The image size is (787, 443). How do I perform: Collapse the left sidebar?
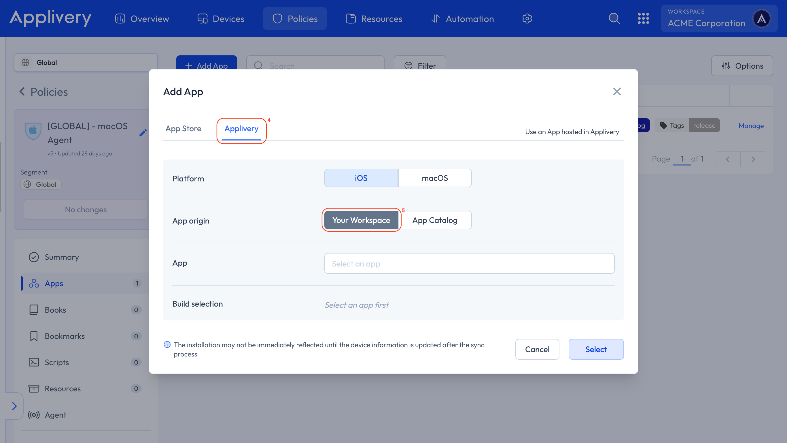14,406
